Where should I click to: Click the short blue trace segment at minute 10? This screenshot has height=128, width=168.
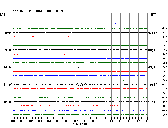[x=104, y=24]
